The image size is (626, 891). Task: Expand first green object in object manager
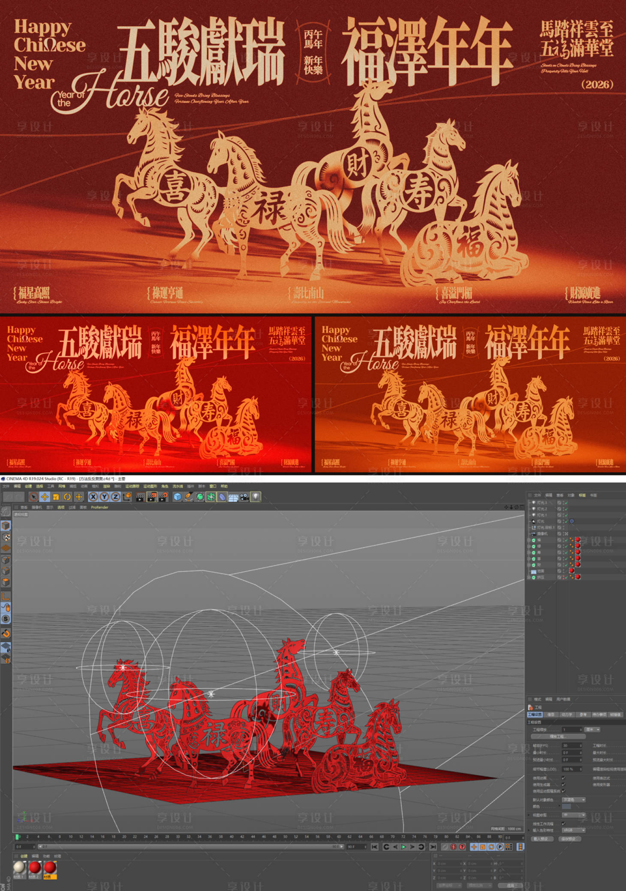coord(529,540)
